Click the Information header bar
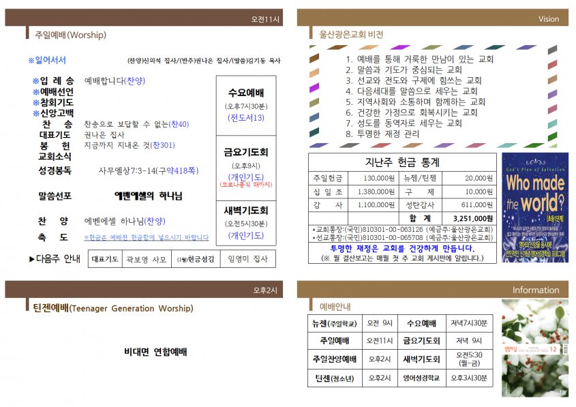Viewport: 576px width, 407px height. tap(432, 290)
